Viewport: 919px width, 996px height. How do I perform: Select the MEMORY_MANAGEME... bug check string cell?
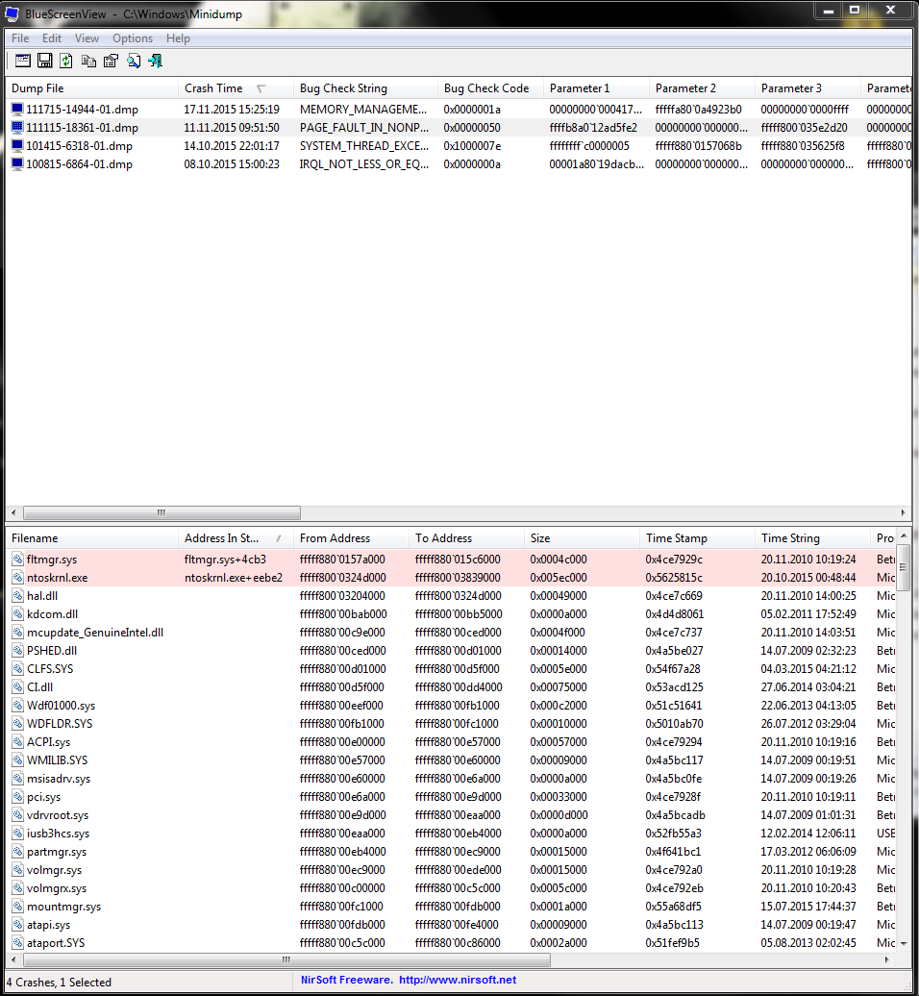(363, 110)
